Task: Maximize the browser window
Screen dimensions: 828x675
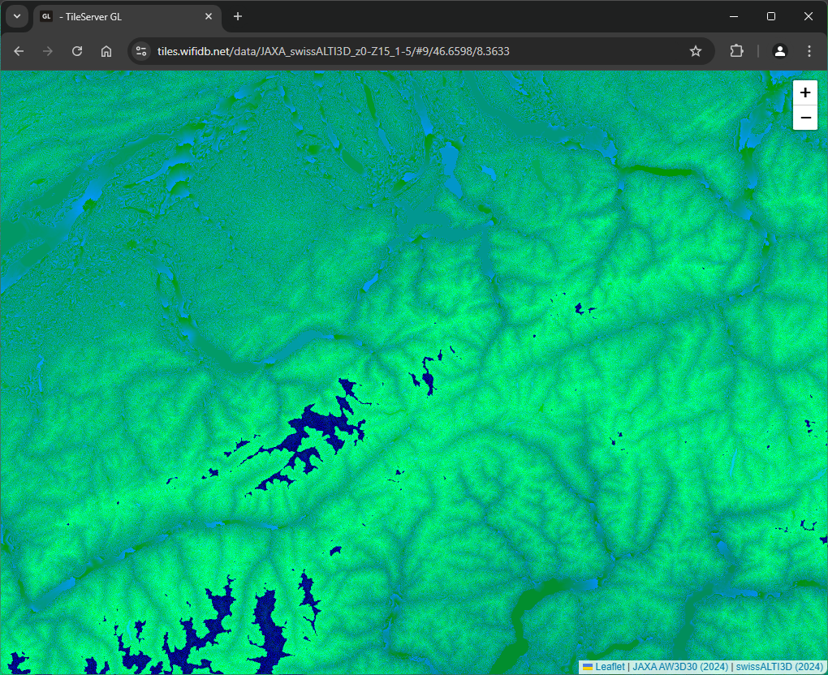Action: click(771, 16)
